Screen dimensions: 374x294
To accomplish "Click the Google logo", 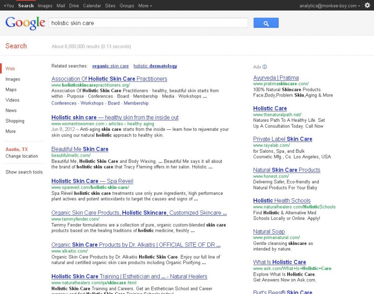I will [25, 23].
